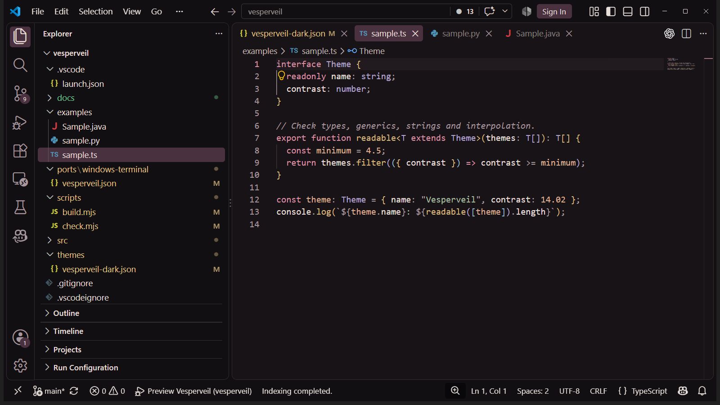This screenshot has height=405, width=720.
Task: Open the remote window indicator in status bar
Action: (18, 391)
